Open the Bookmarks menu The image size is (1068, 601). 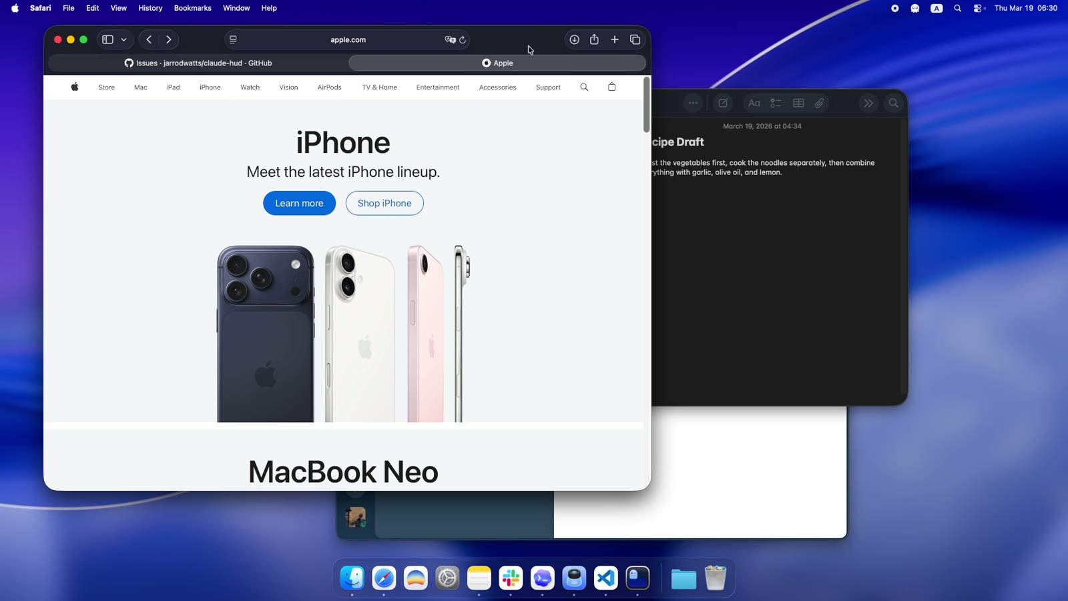192,8
